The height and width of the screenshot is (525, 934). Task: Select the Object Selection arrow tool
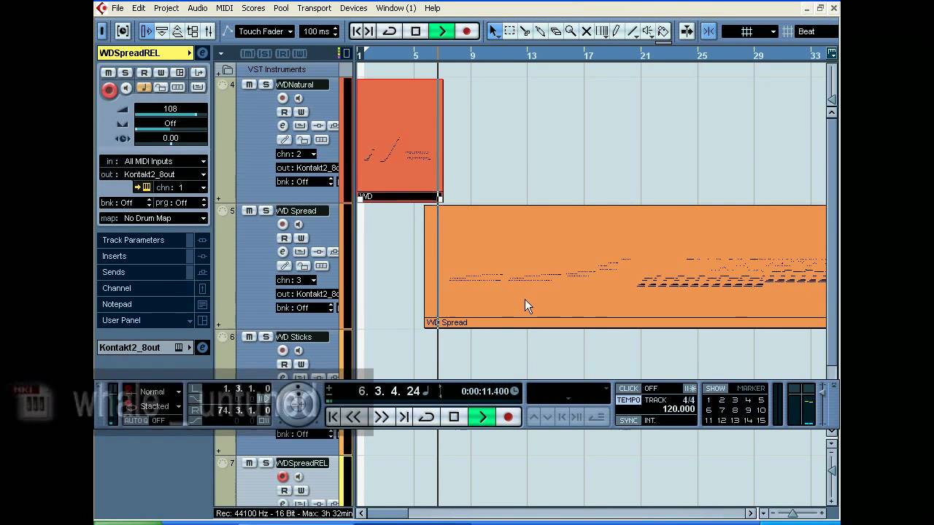pos(494,31)
